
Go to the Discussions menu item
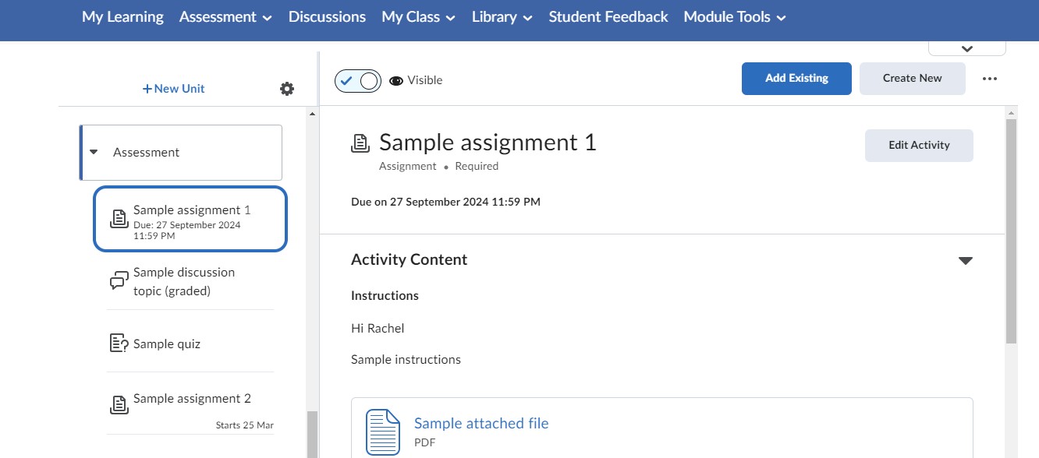pyautogui.click(x=326, y=16)
